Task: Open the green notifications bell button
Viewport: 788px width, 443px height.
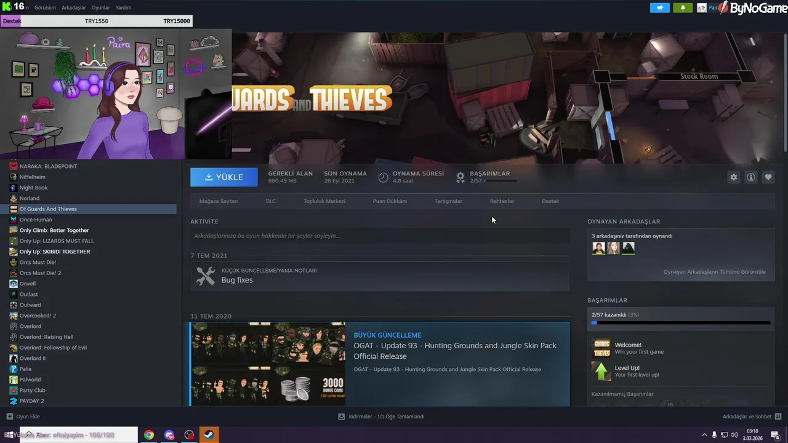Action: click(x=683, y=8)
